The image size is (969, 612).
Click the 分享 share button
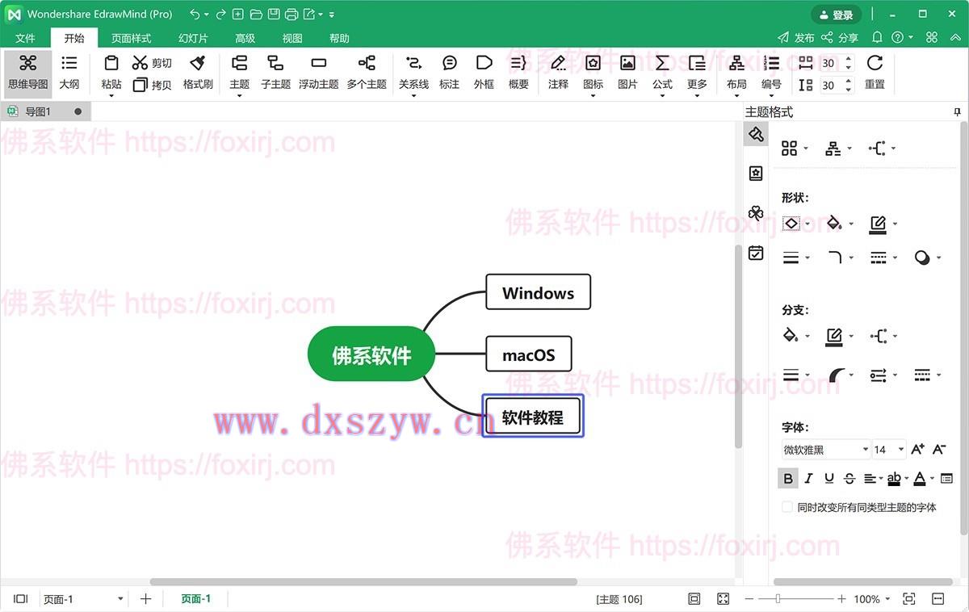840,38
